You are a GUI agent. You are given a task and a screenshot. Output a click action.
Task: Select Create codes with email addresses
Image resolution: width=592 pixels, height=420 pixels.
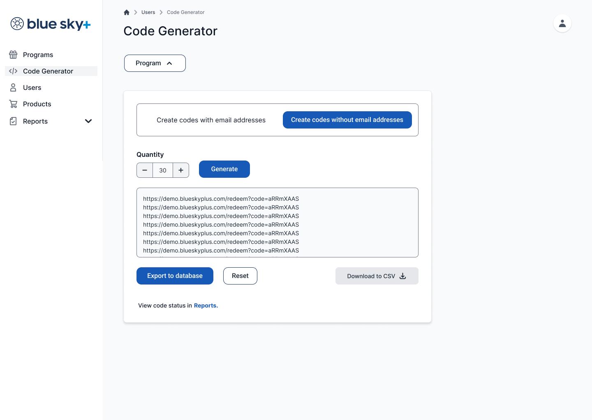(211, 120)
